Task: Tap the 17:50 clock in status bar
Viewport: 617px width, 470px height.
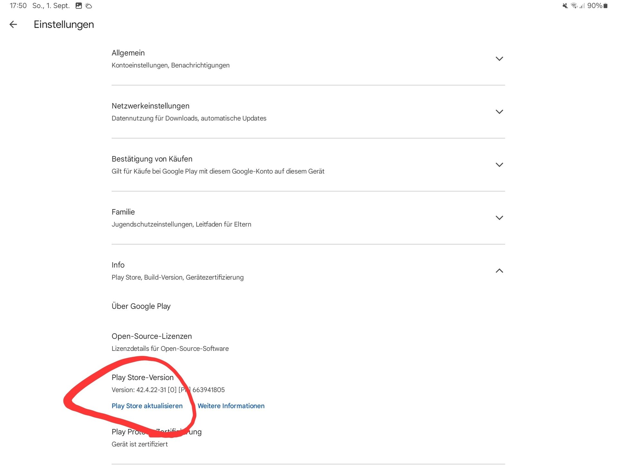Action: (x=18, y=6)
